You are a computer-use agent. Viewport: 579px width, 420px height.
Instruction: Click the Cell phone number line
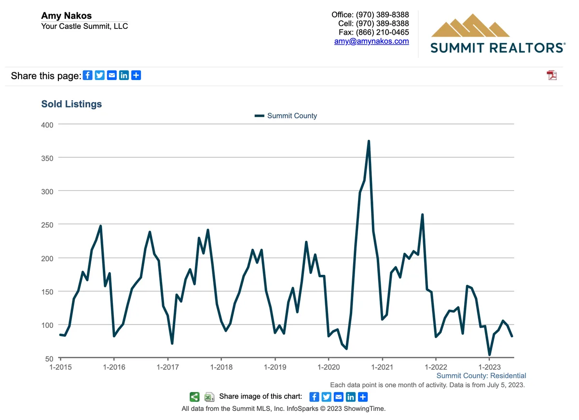click(x=373, y=24)
